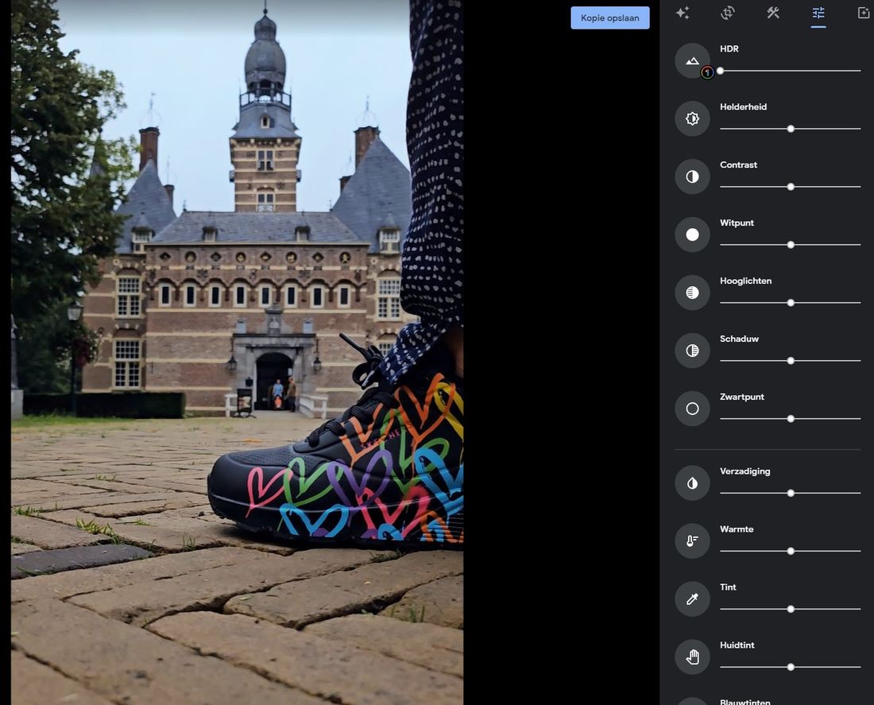Open the crop and rotate tab
This screenshot has width=874, height=705.
727,13
